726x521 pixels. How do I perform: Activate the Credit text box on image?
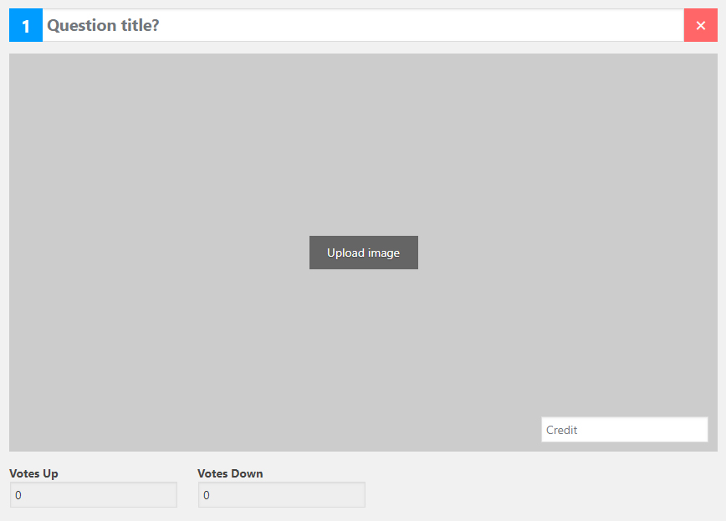pos(624,430)
